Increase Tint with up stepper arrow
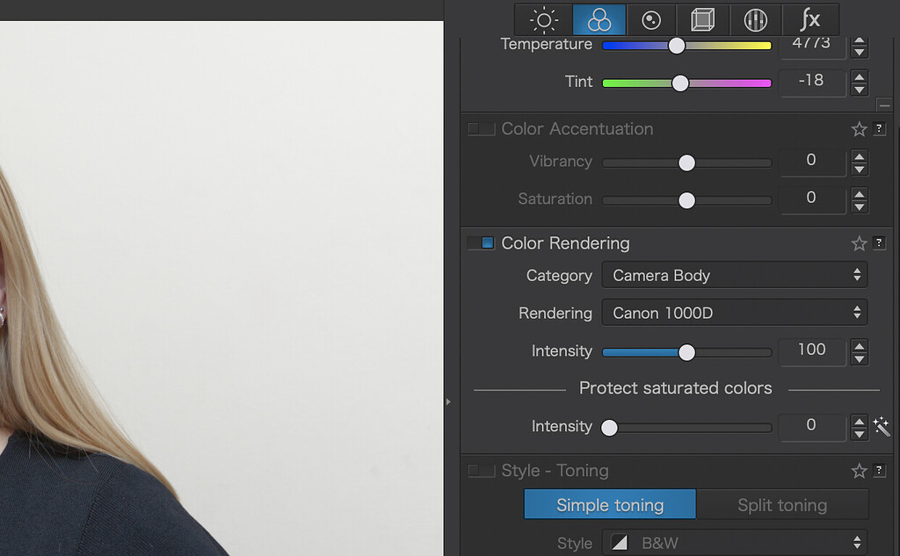This screenshot has height=556, width=900. [860, 76]
